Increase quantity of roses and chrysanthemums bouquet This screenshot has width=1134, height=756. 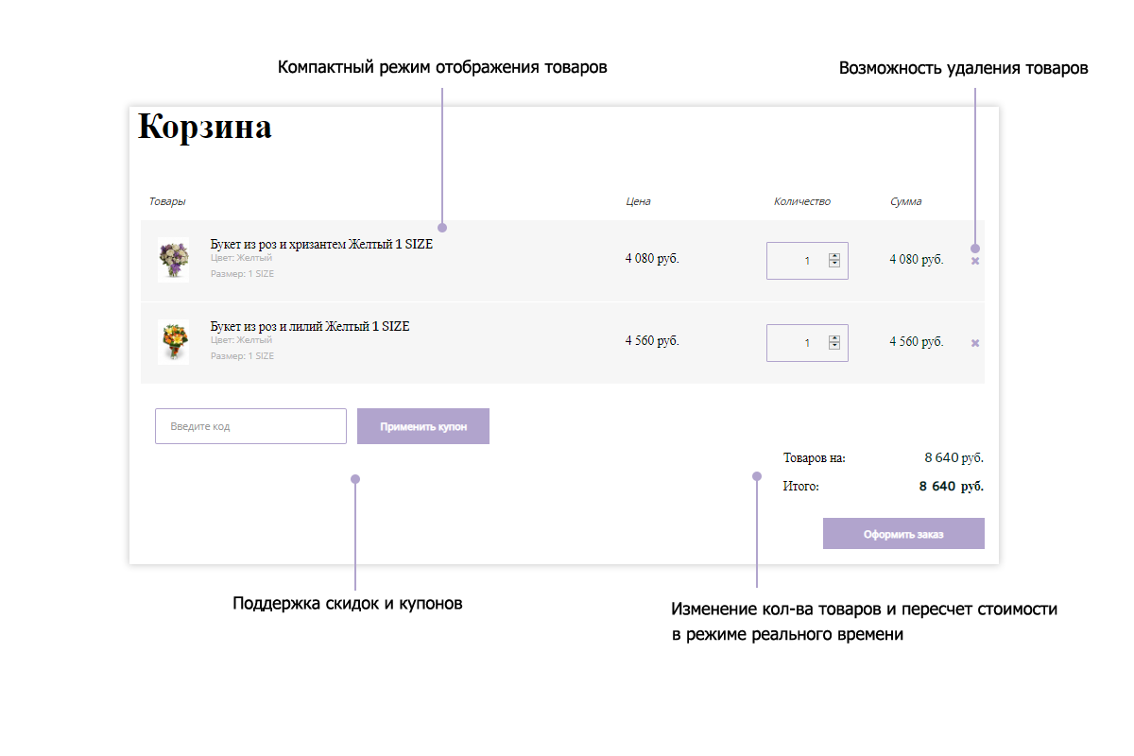[x=834, y=256]
